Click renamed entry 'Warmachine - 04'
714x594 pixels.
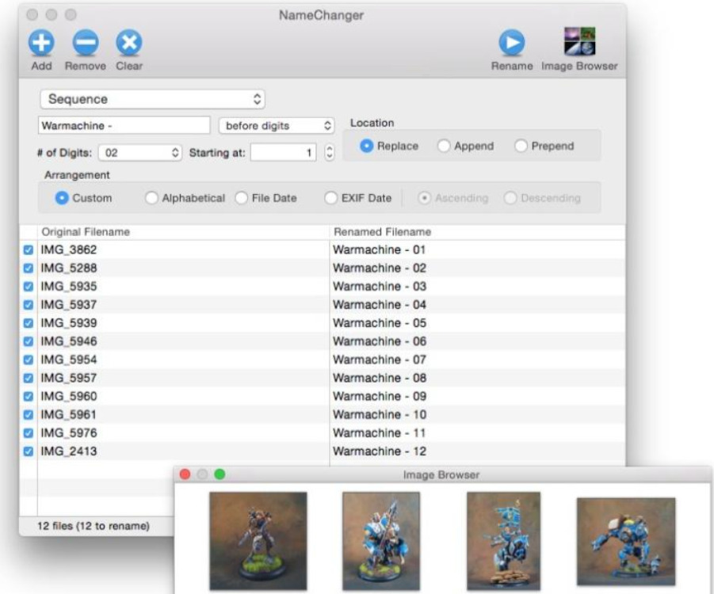[x=380, y=304]
